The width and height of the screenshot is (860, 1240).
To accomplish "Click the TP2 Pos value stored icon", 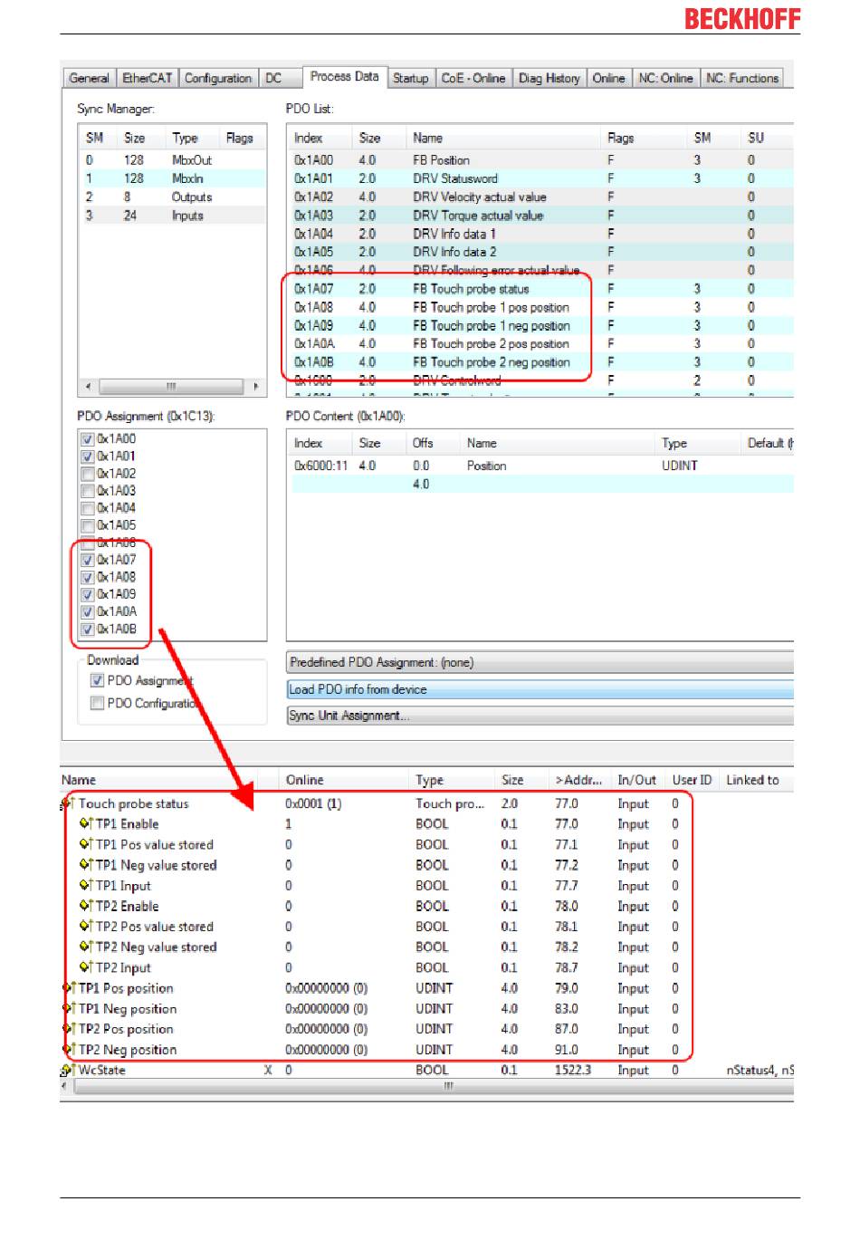I will tap(86, 927).
